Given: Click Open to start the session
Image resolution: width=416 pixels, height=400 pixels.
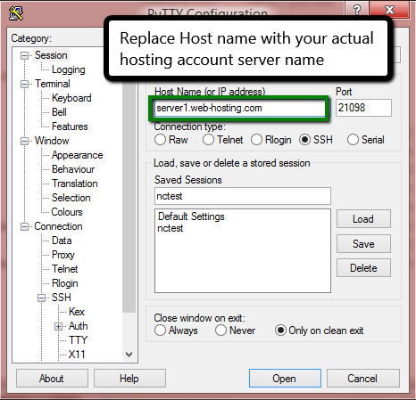Looking at the screenshot, I should coord(285,379).
